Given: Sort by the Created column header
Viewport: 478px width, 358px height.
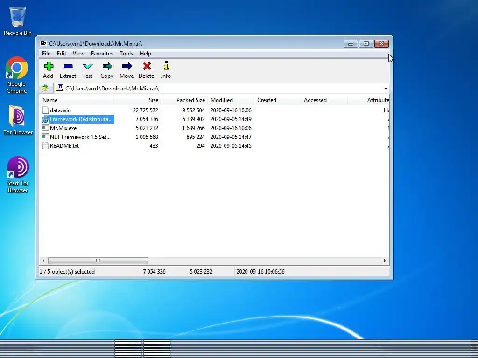Looking at the screenshot, I should point(277,100).
